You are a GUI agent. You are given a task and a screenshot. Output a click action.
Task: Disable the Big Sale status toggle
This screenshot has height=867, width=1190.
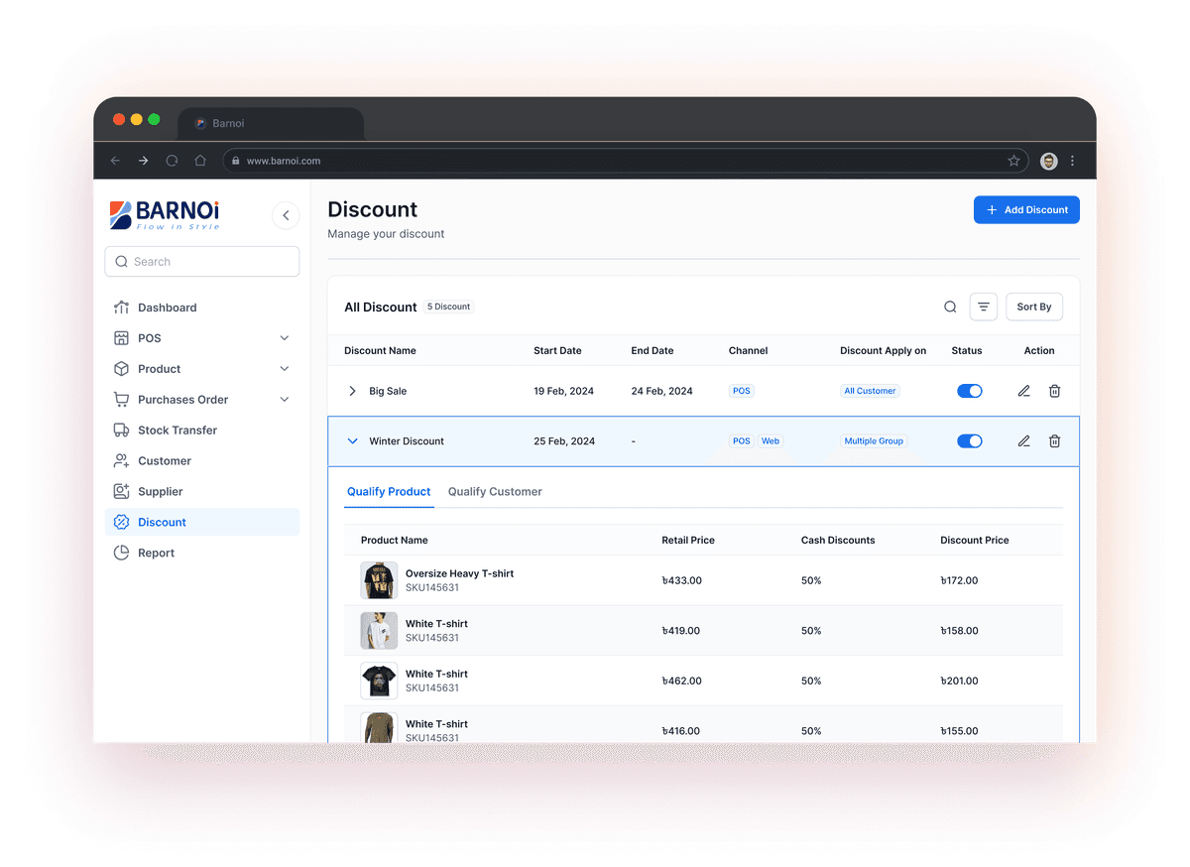(969, 391)
